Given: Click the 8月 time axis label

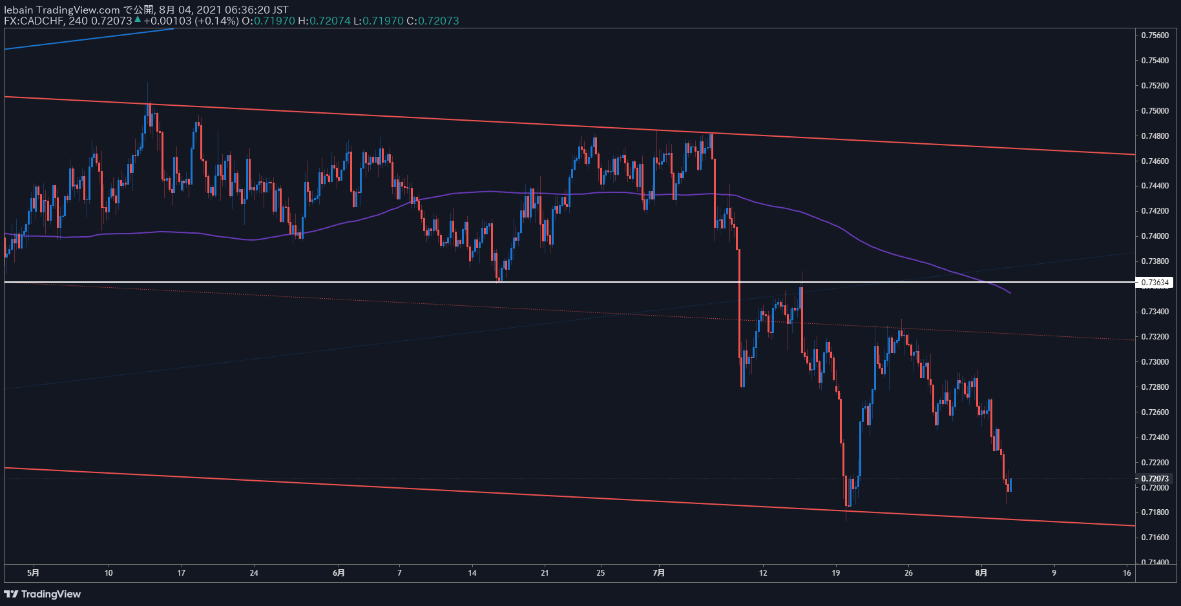Looking at the screenshot, I should pyautogui.click(x=981, y=572).
